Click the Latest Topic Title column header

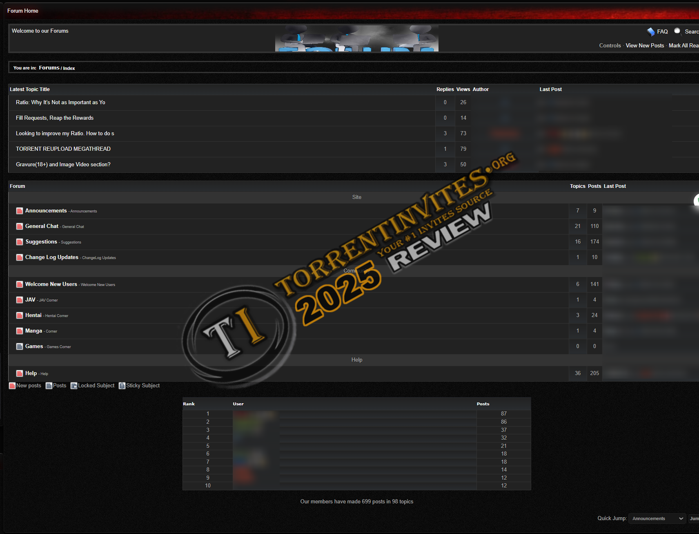coord(30,89)
